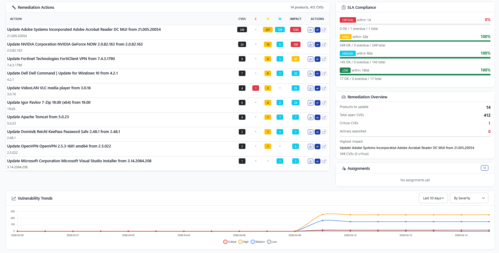The image size is (499, 253).
Task: Toggle Medium series in trends legend
Action: (x=258, y=242)
